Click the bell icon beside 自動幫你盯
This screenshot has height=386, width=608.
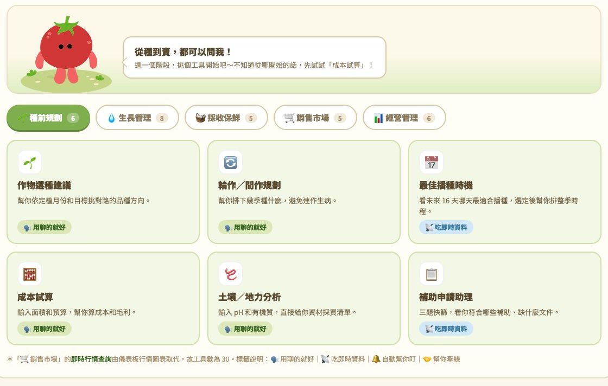coord(376,359)
